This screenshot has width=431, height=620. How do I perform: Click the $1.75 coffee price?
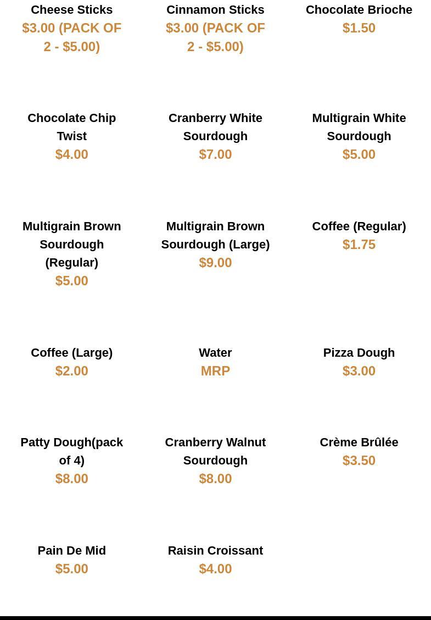click(359, 245)
